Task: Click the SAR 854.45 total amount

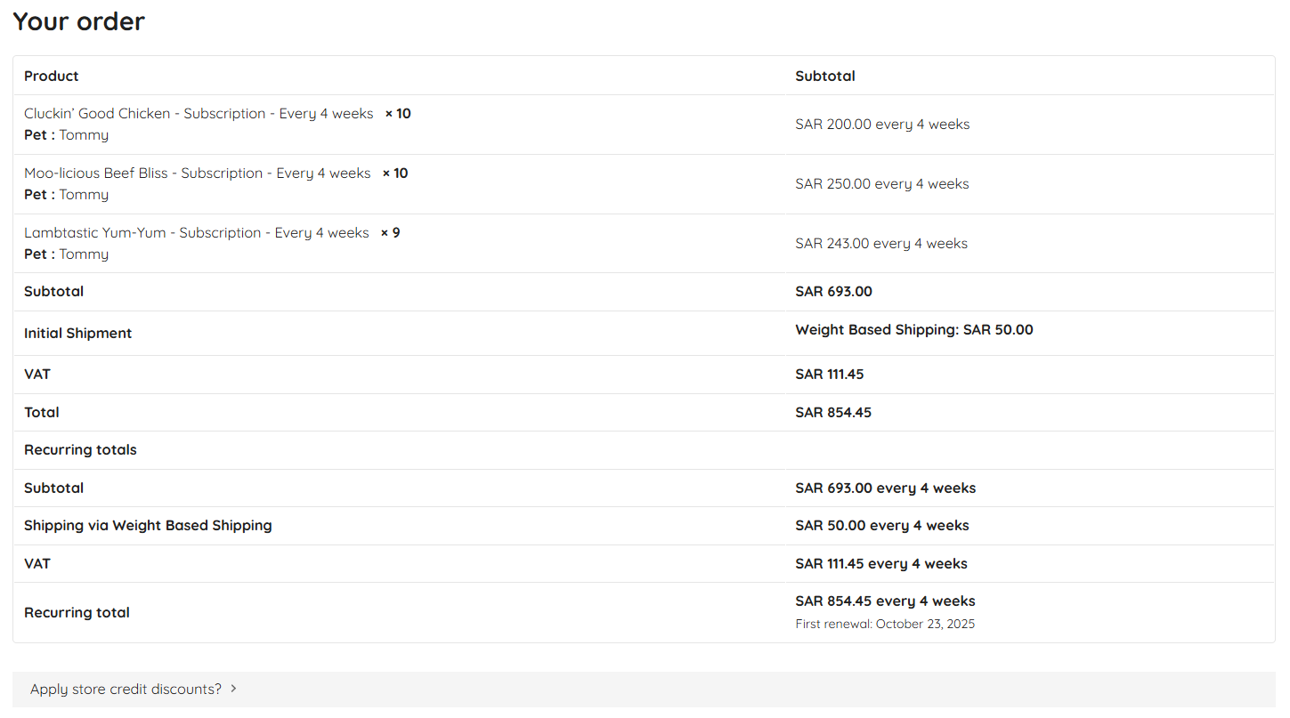Action: click(832, 413)
